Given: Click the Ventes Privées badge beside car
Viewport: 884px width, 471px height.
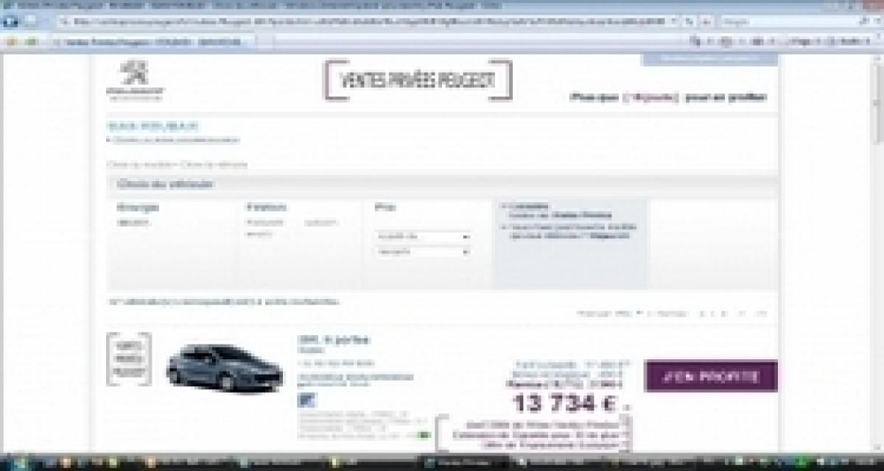Looking at the screenshot, I should [x=129, y=358].
